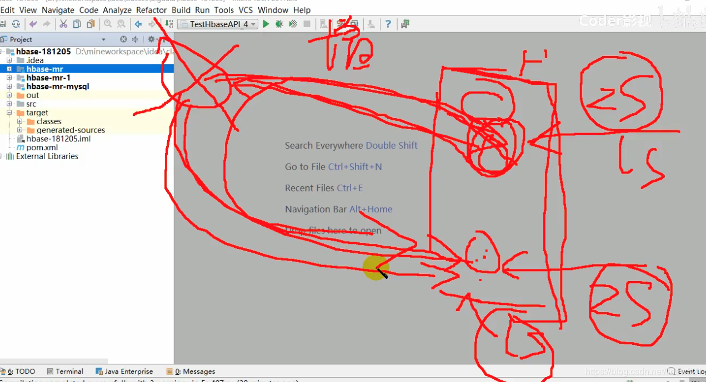Click the pom.xml Maven file icon
Image resolution: width=706 pixels, height=382 pixels.
pos(21,147)
